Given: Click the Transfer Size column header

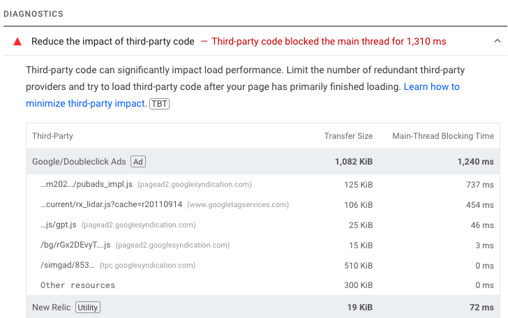Looking at the screenshot, I should [348, 136].
